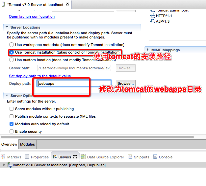The image size is (206, 186).
Task: Click the Markers view icon
Action: [3, 157]
